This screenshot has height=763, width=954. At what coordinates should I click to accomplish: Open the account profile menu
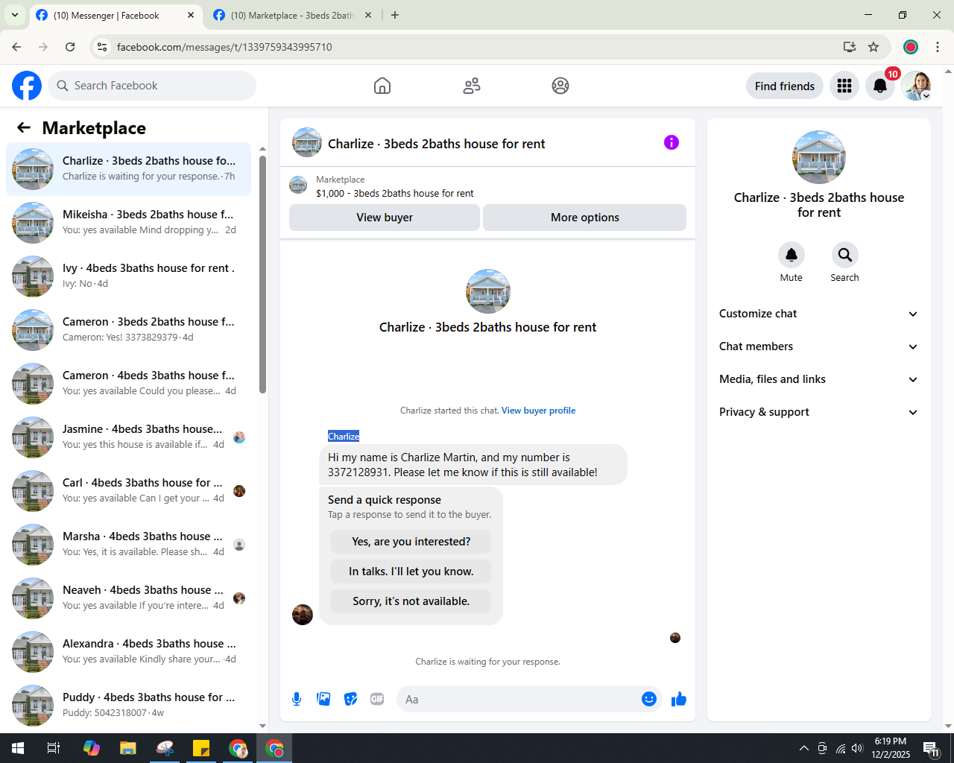[x=917, y=86]
